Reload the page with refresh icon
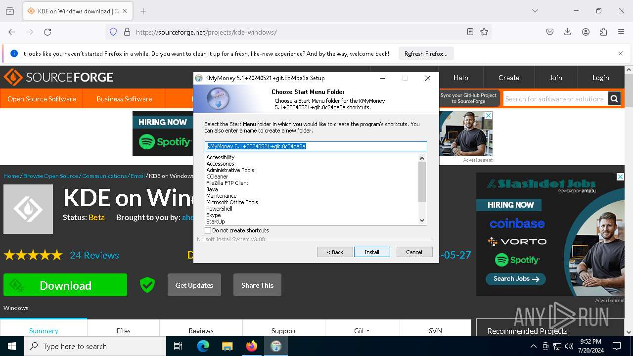The width and height of the screenshot is (633, 356). point(47,32)
